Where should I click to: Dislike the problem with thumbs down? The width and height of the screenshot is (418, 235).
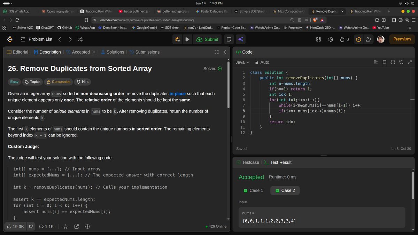31,226
